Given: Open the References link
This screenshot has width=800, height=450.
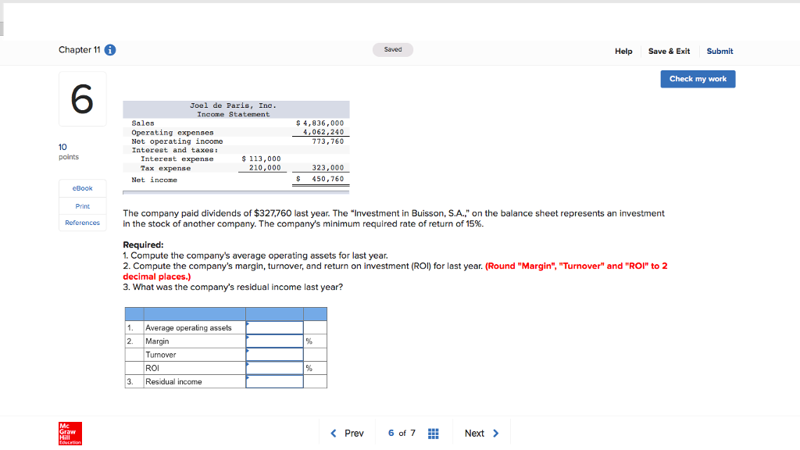Looking at the screenshot, I should pos(83,223).
